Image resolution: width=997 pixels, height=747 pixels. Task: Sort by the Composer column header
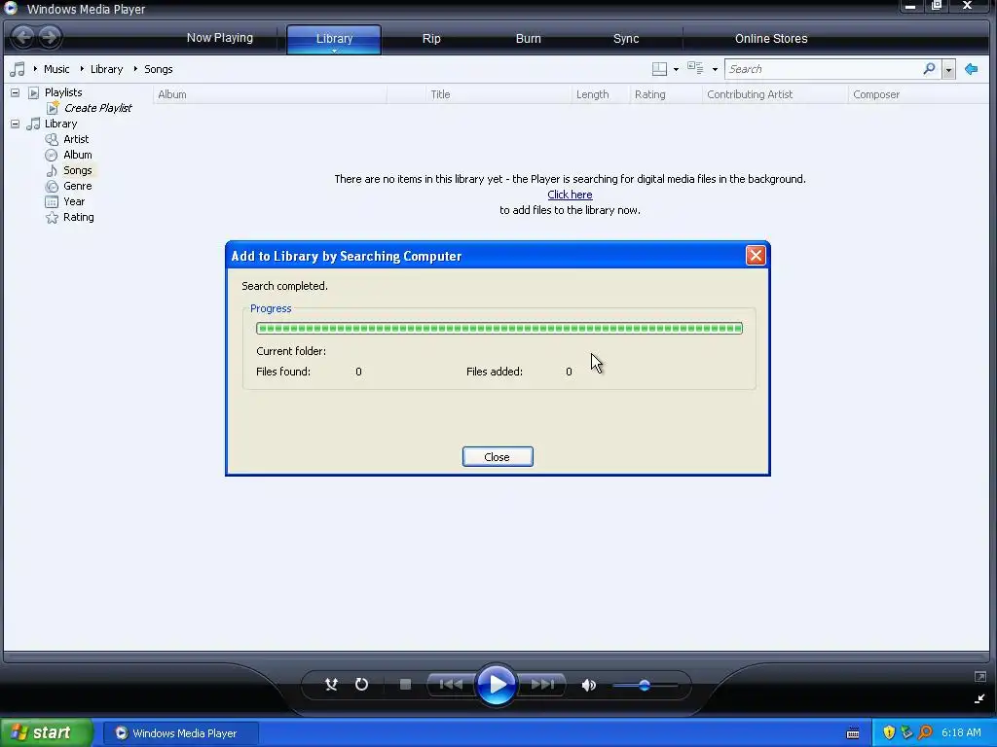(917, 94)
